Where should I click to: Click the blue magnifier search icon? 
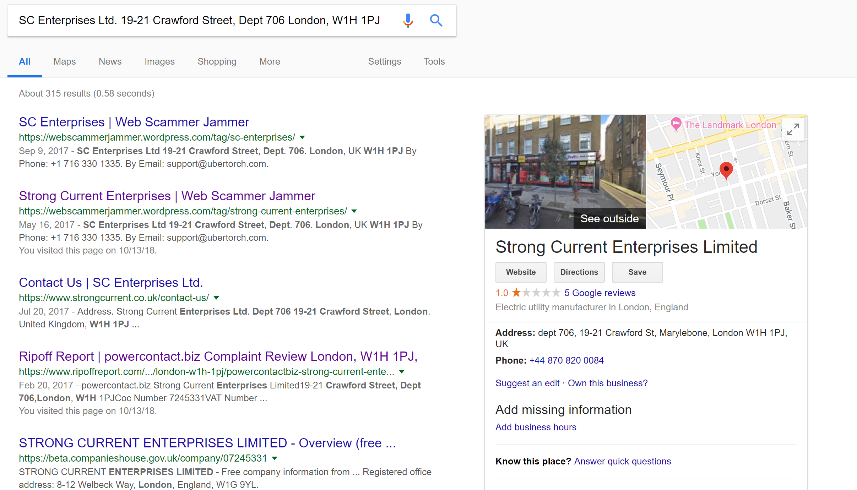[436, 21]
